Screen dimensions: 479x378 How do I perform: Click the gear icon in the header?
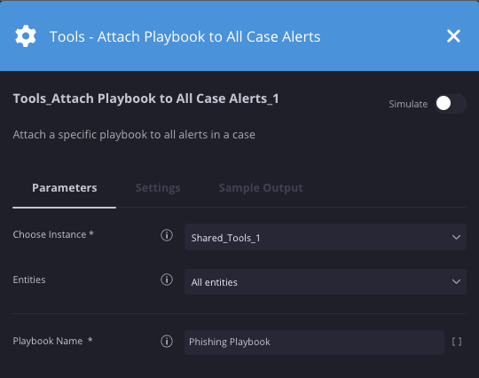[26, 36]
